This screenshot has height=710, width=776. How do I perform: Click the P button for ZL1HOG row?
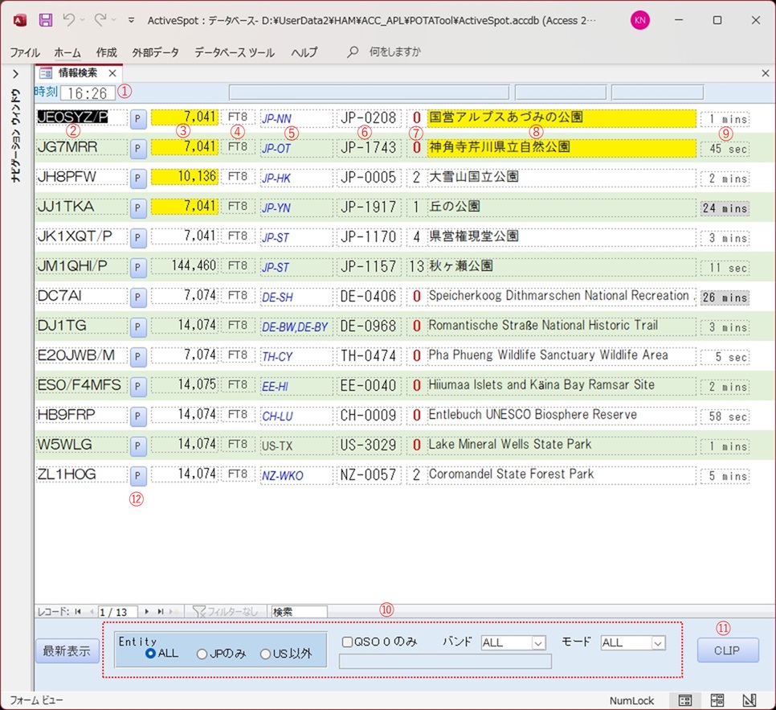pyautogui.click(x=138, y=476)
